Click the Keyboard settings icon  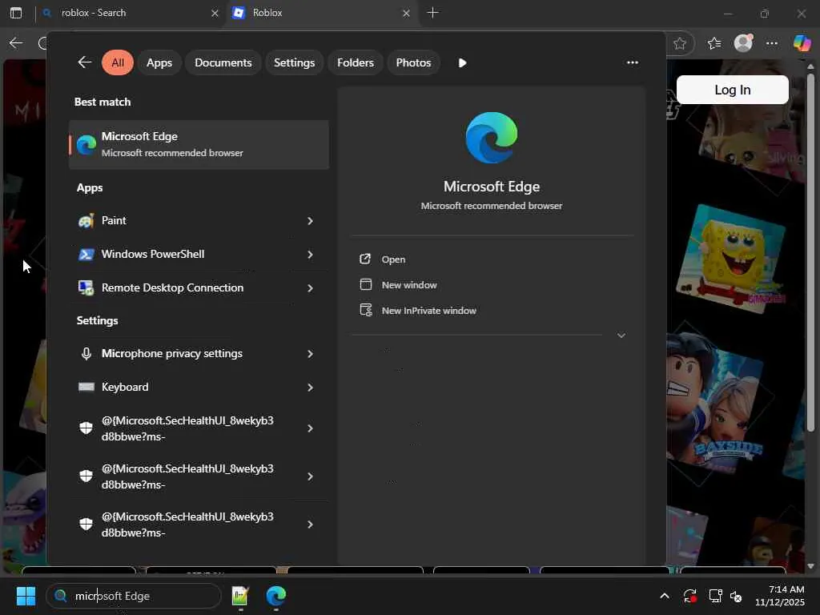point(86,387)
